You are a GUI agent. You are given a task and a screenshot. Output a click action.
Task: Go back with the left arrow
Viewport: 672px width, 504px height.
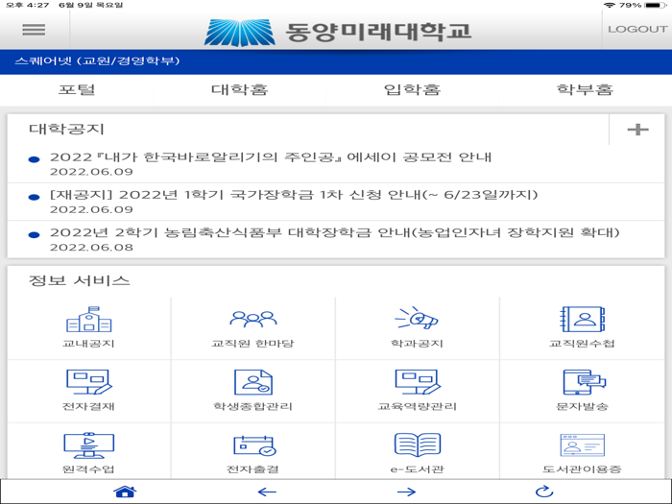tap(267, 492)
